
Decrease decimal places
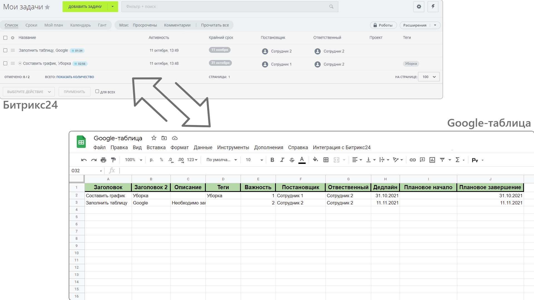point(171,160)
